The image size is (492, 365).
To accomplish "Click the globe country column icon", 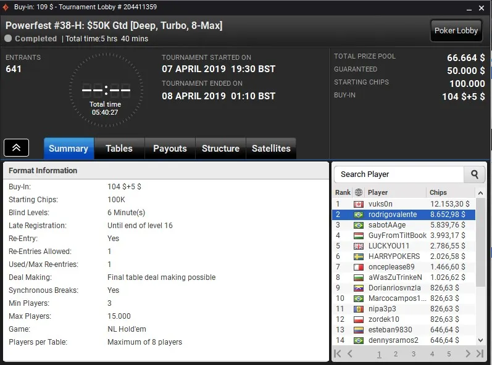I will [358, 192].
